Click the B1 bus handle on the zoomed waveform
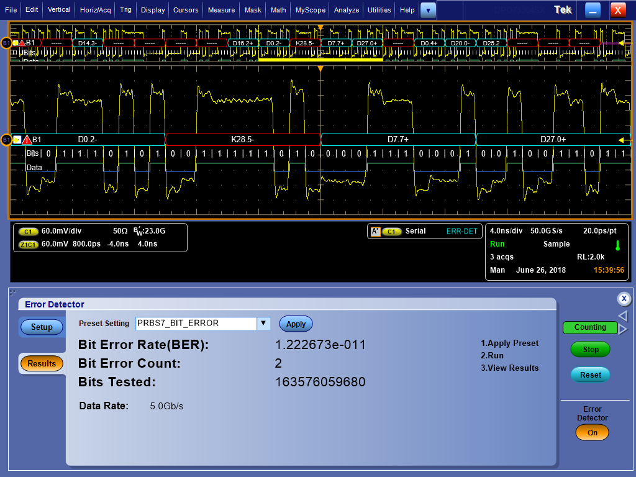The image size is (636, 477). [x=6, y=140]
